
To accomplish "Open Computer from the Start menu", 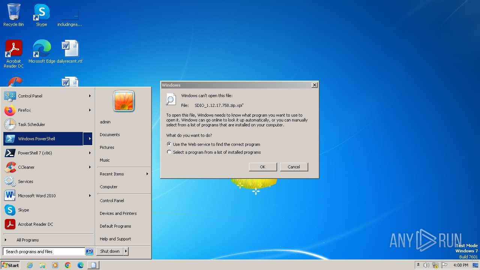I will pos(124,187).
